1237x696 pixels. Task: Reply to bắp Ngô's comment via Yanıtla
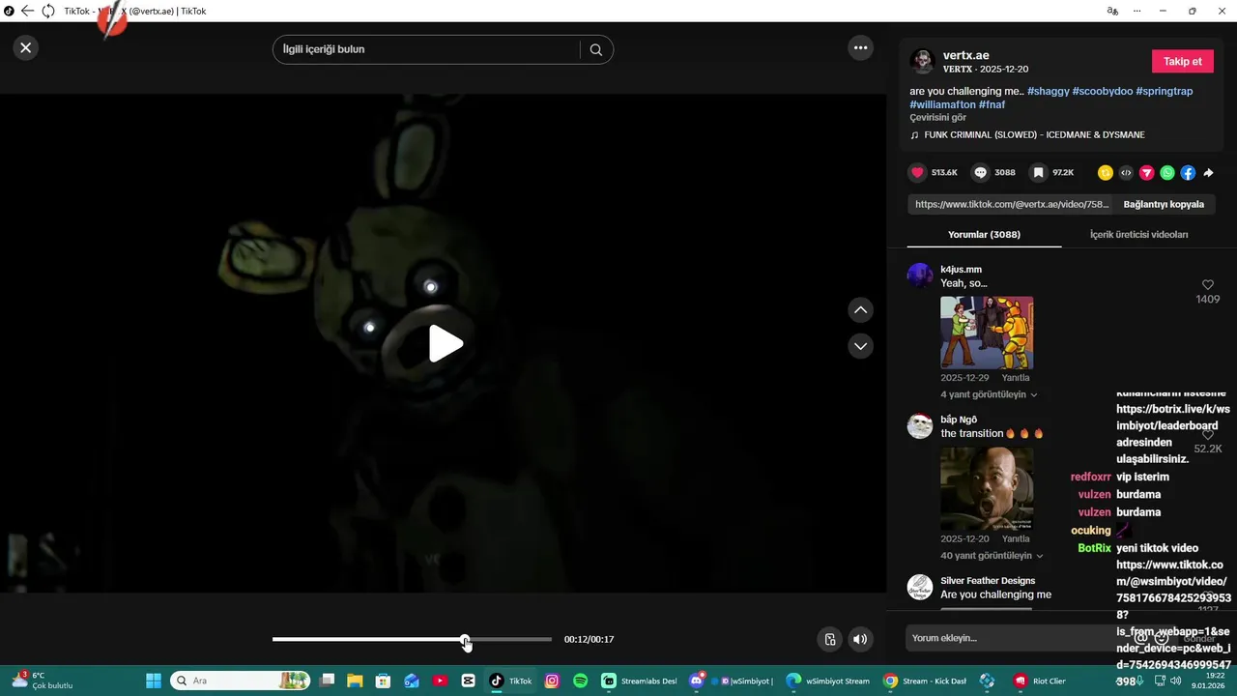[1016, 538]
